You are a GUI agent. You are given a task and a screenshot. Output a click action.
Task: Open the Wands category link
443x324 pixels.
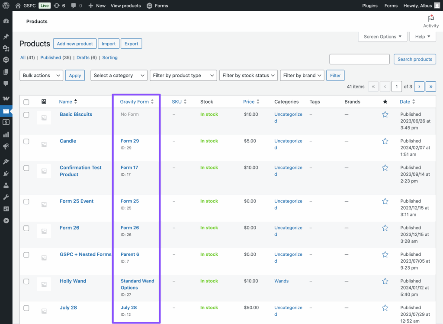281,281
